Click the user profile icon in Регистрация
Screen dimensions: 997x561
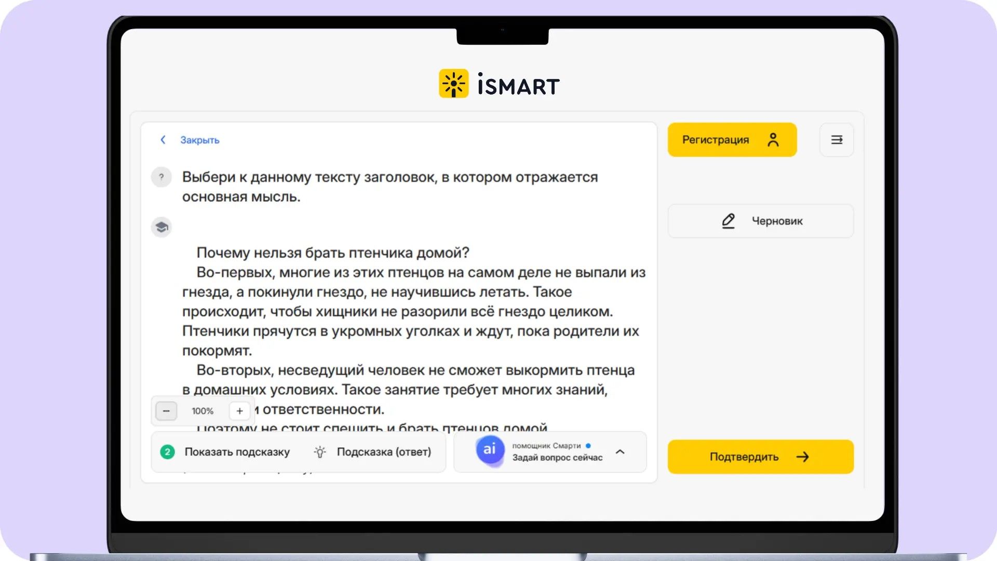tap(773, 140)
